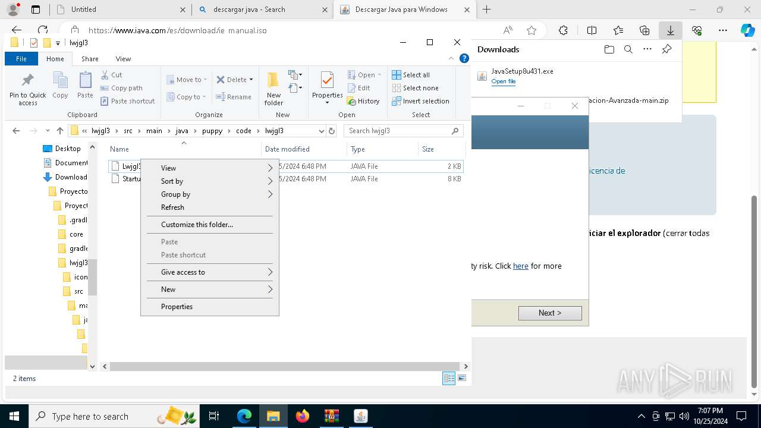Screen dimensions: 761x428
Task: Click the horizontal scrollbar of file list
Action: [284, 367]
